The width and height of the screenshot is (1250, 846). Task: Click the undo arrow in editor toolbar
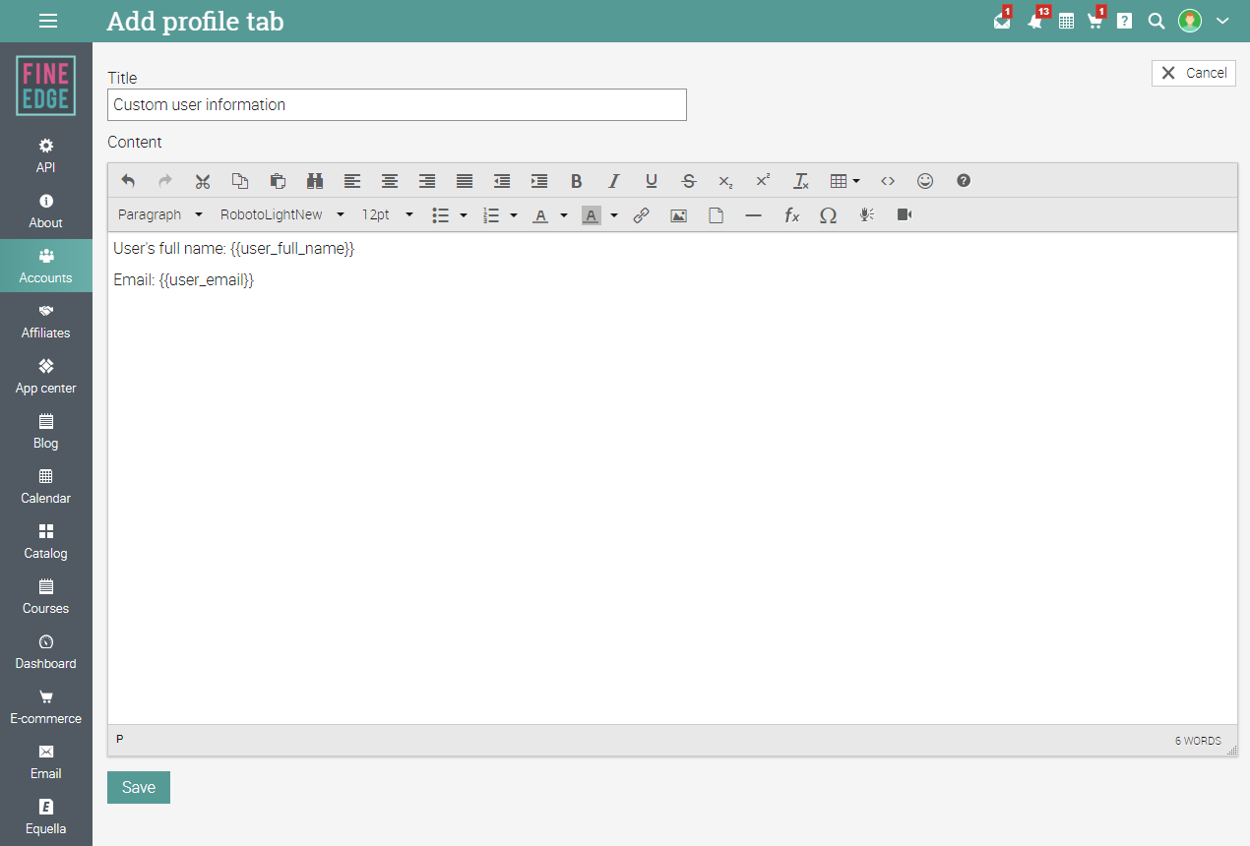click(x=128, y=181)
